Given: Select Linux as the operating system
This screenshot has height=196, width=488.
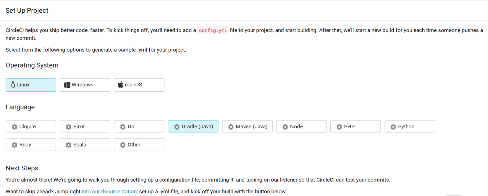Looking at the screenshot, I should point(31,85).
